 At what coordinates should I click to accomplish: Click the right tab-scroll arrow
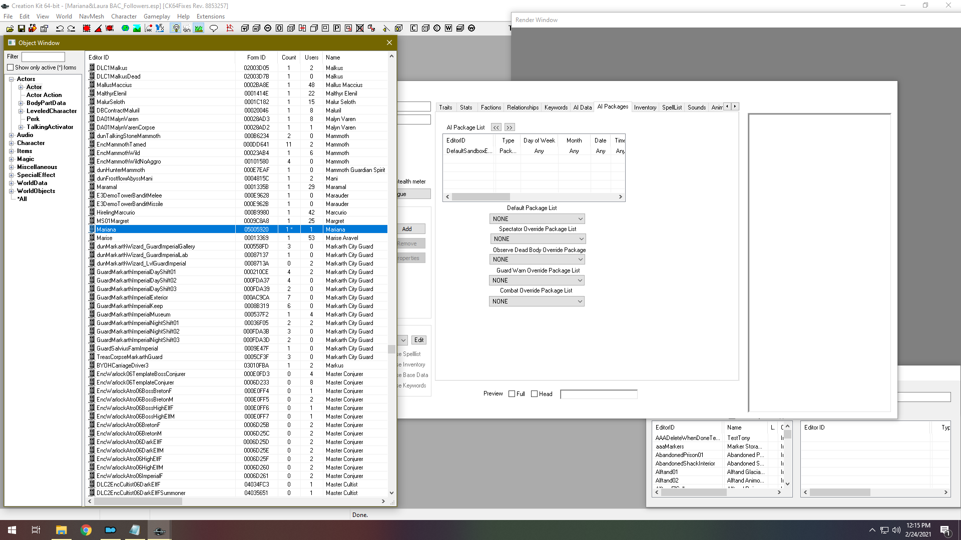[735, 106]
